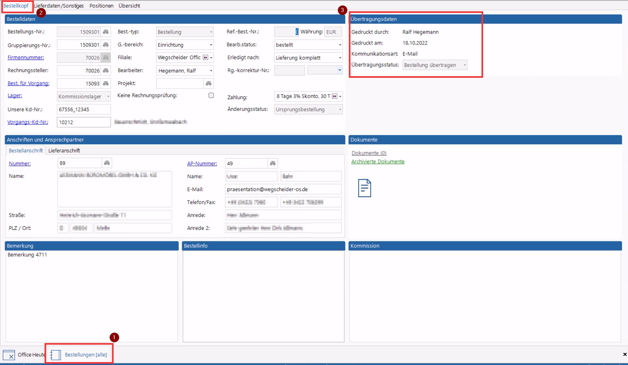Open search icon next to Rechnungssteller field
Screen dimensions: 628x365
106,70
